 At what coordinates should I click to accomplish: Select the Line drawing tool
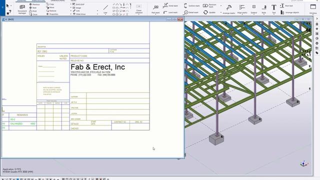pyautogui.click(x=105, y=9)
